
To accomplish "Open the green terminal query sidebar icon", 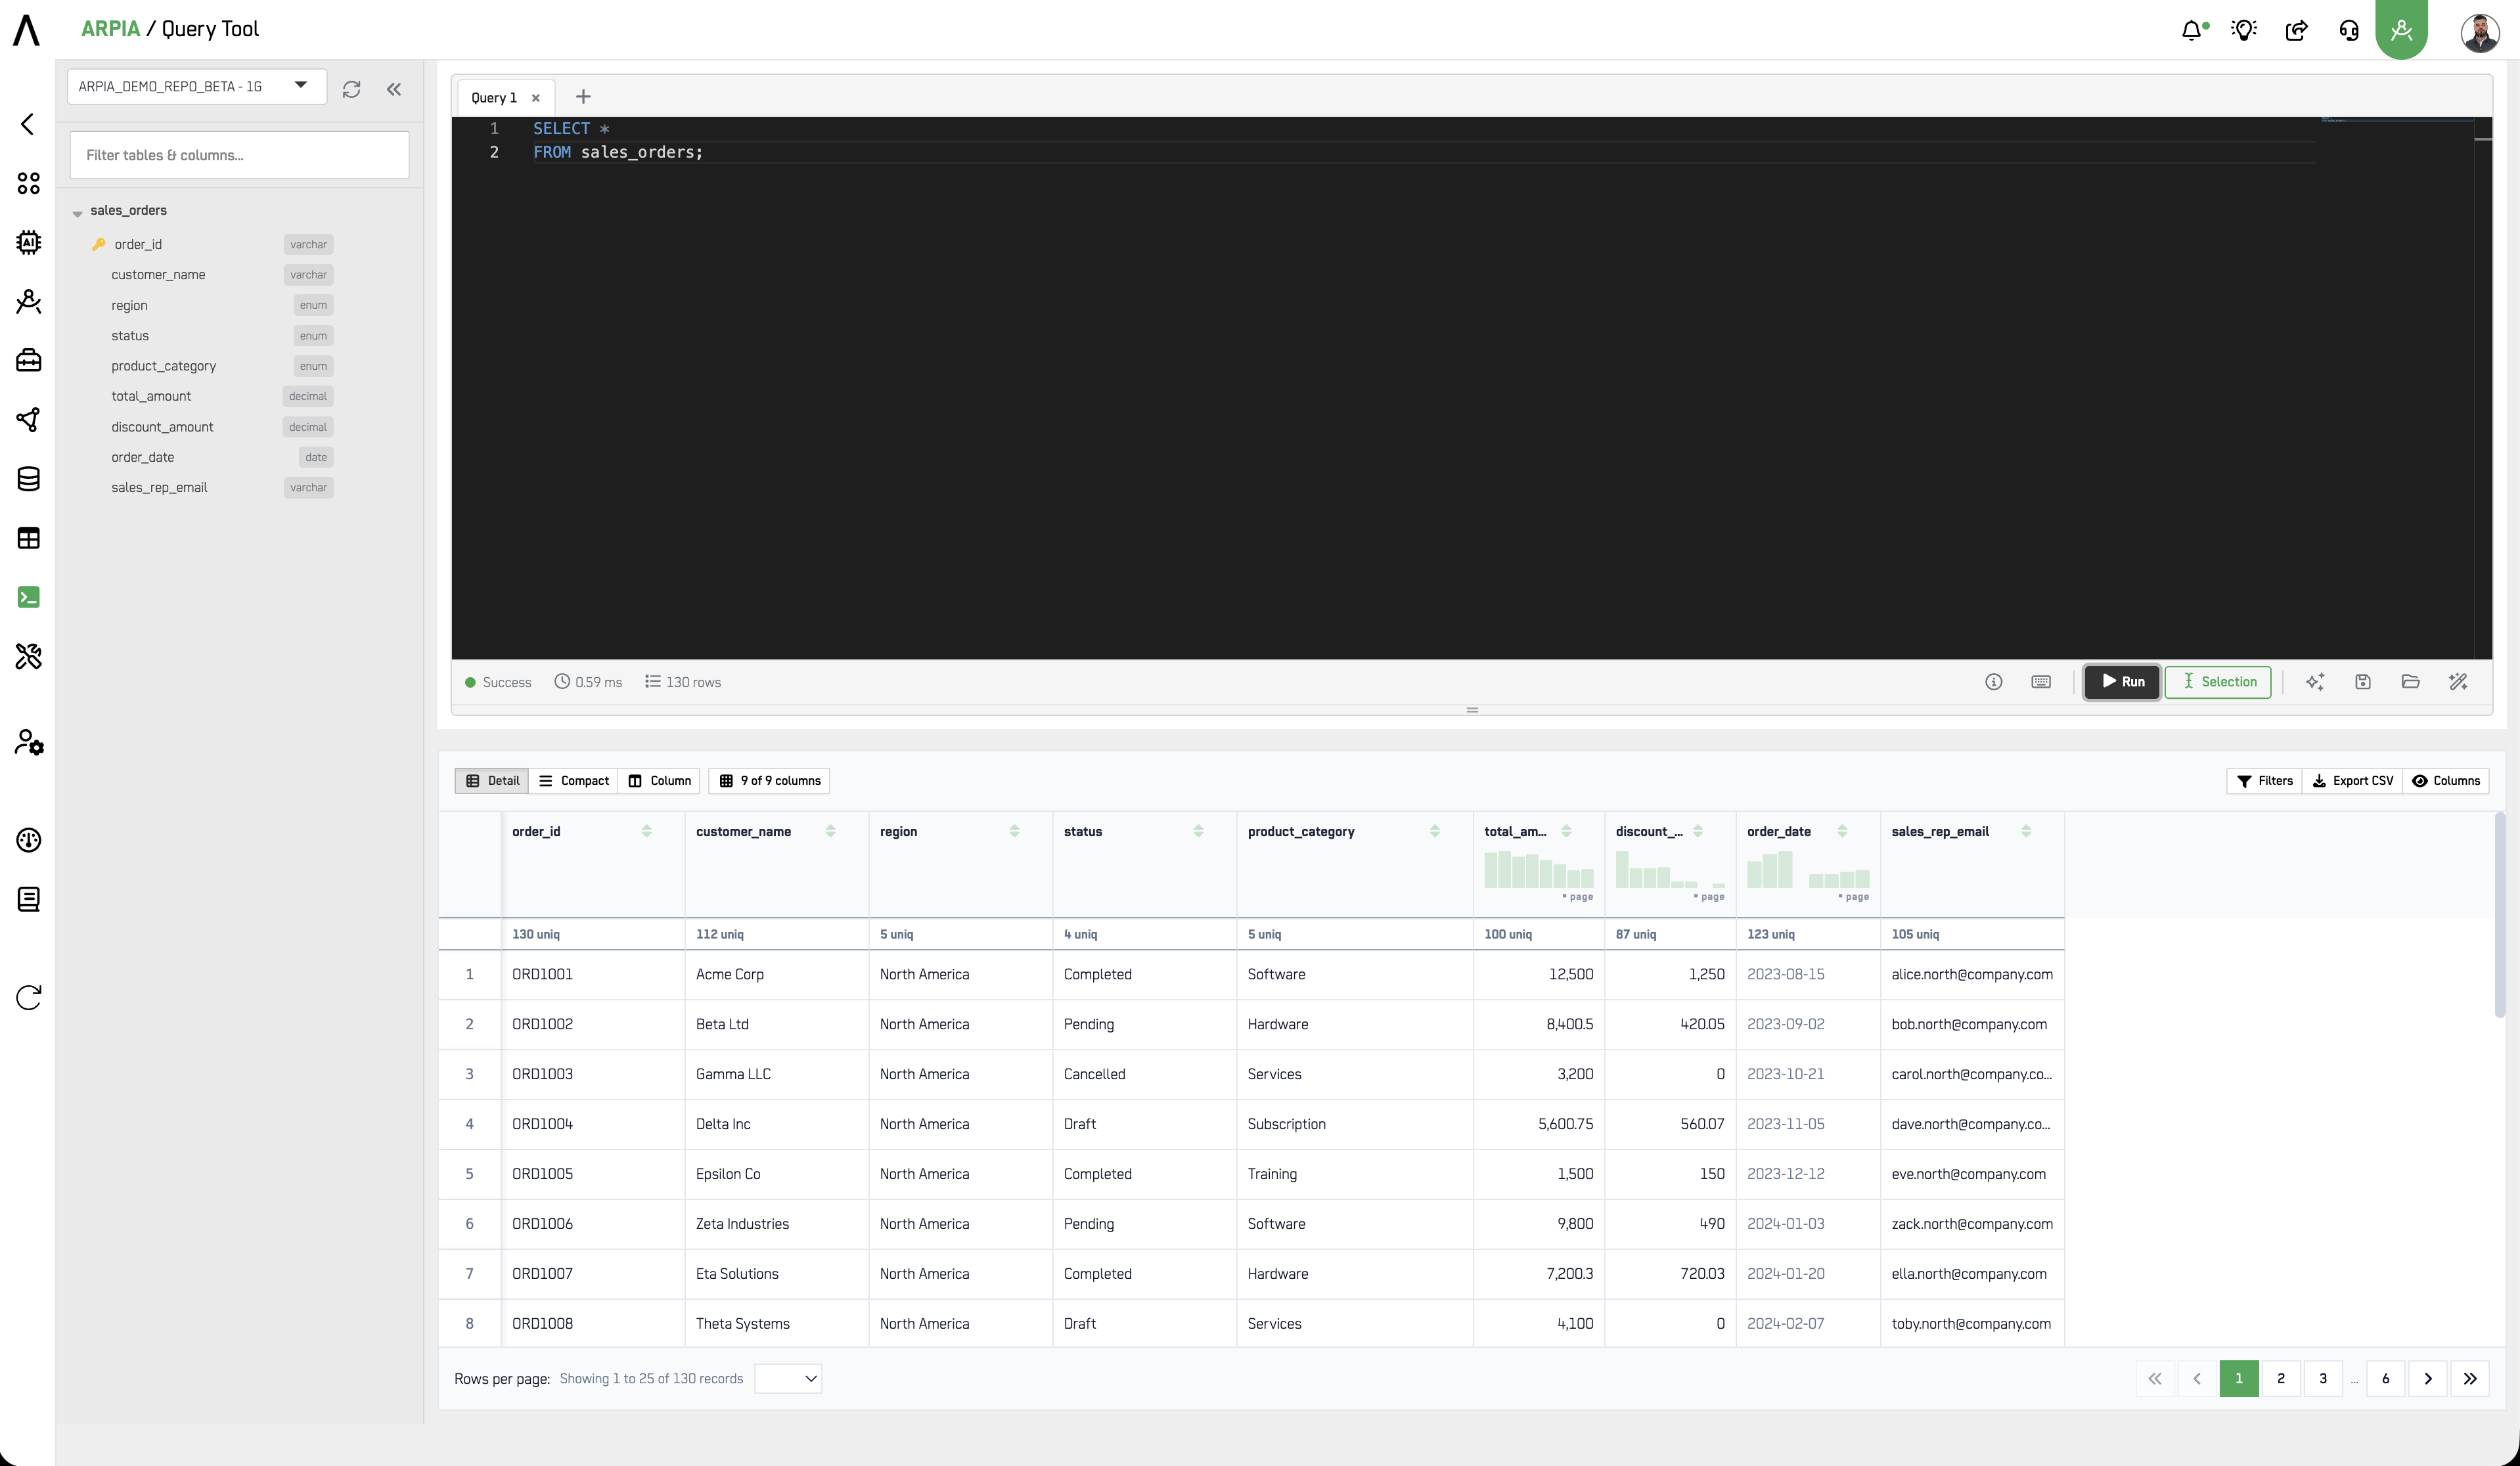I will pyautogui.click(x=29, y=597).
